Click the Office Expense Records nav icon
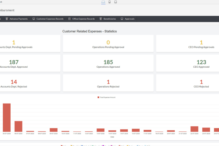 point(69,19)
